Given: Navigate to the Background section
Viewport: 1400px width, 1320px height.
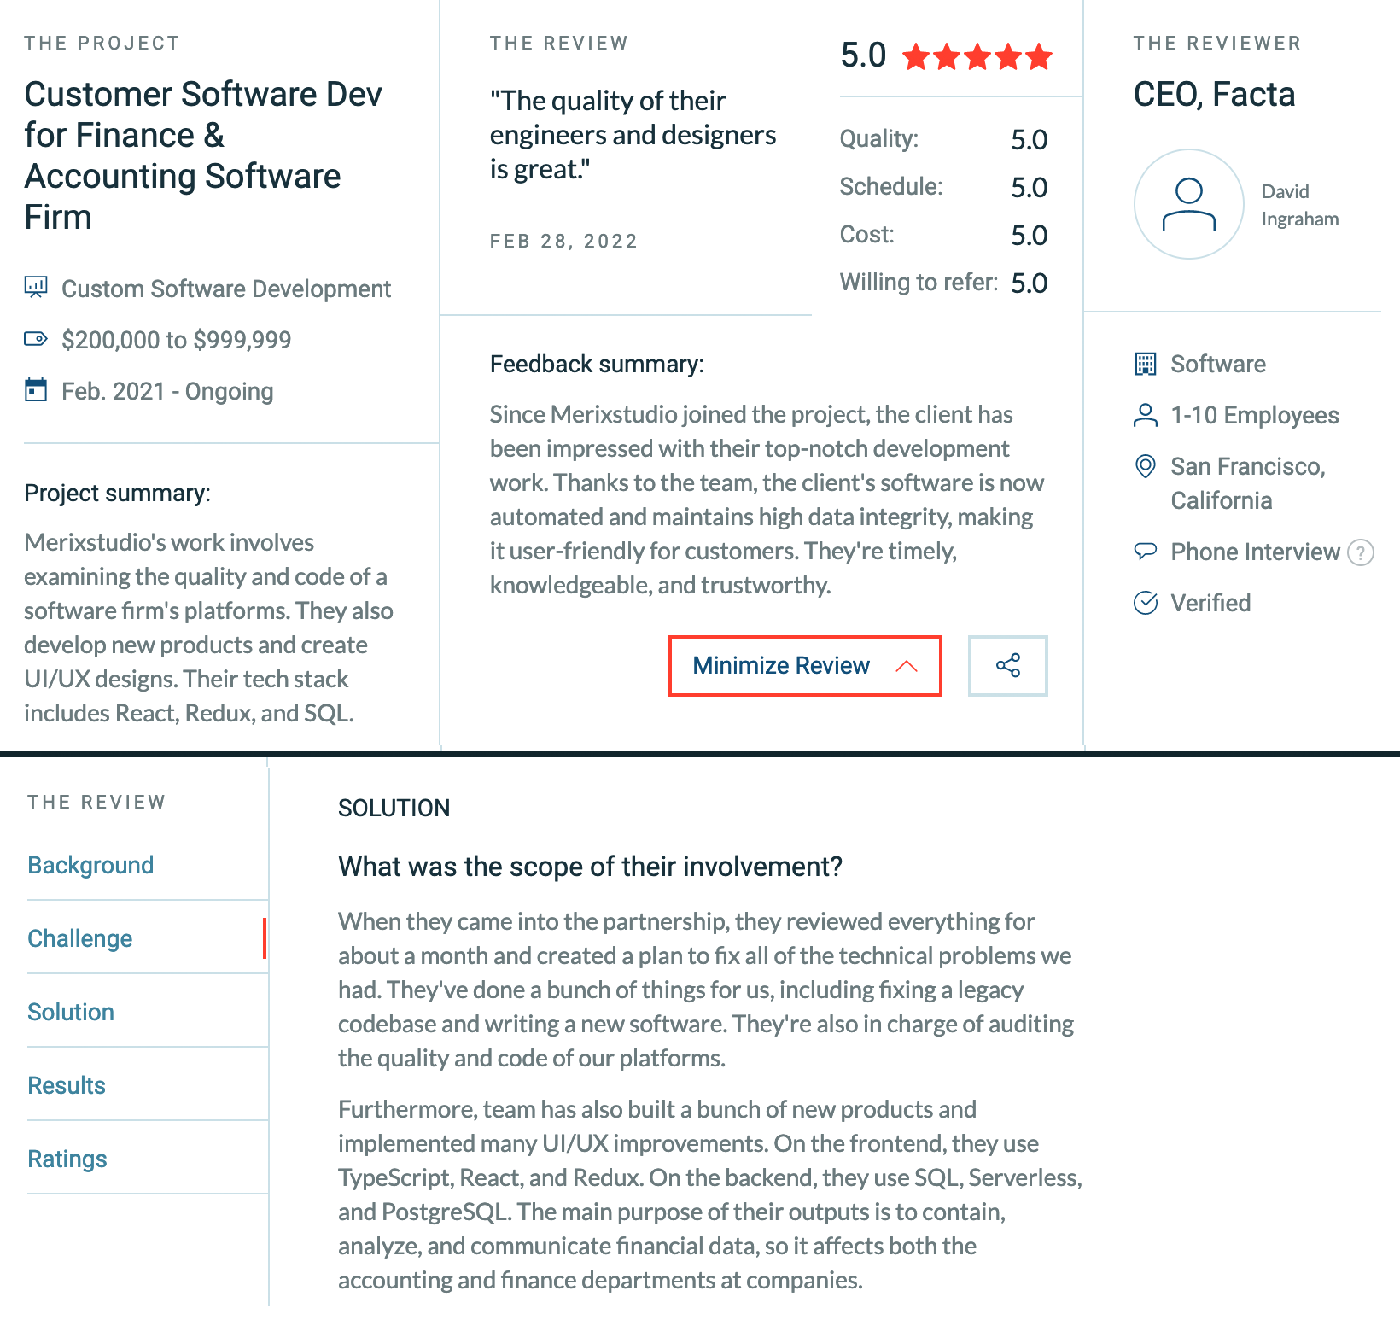Looking at the screenshot, I should [x=90, y=864].
